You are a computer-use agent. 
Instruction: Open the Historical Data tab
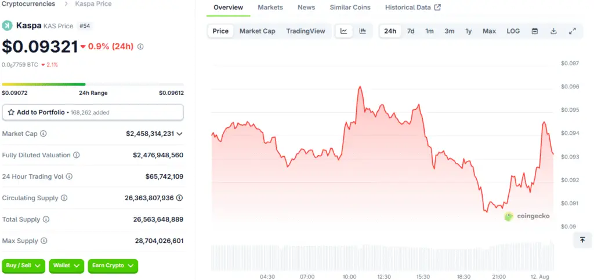(x=412, y=8)
